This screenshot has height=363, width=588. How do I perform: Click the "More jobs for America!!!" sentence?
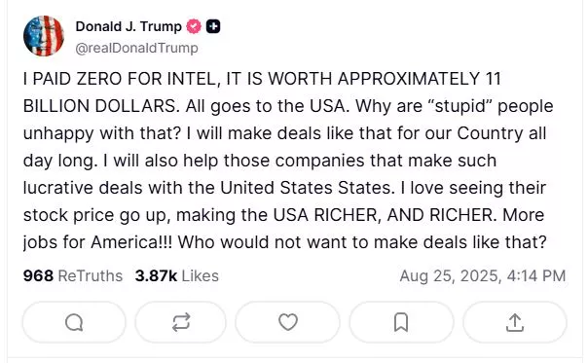[x=283, y=229]
